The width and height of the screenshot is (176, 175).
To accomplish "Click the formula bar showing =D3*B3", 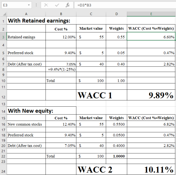I will (x=125, y=5).
